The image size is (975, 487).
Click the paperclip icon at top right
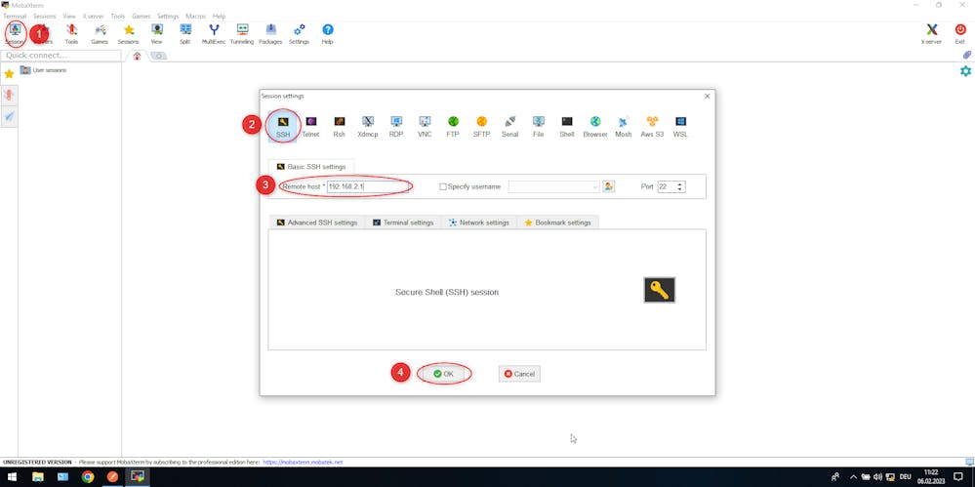(967, 55)
